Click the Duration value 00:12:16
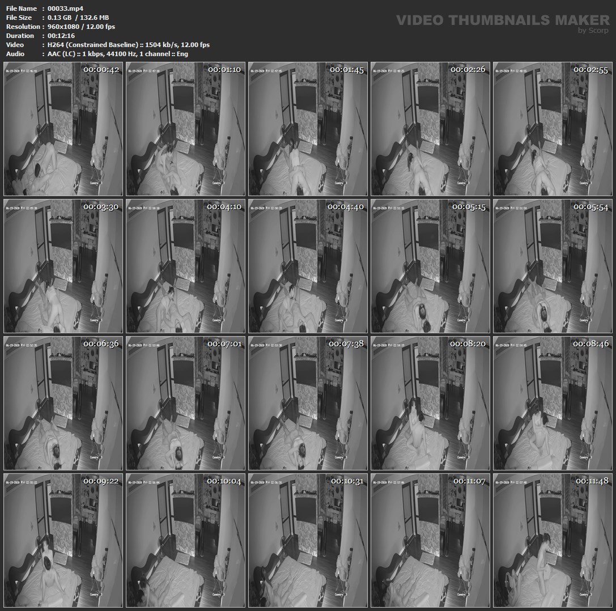The height and width of the screenshot is (611, 616). coord(61,36)
